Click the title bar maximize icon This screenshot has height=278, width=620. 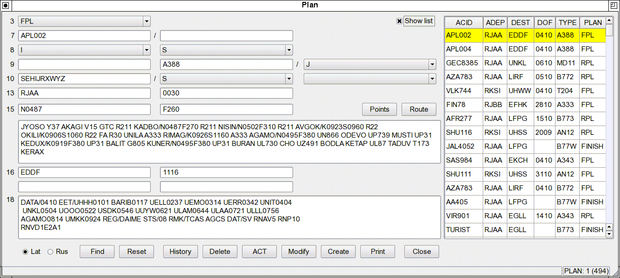(x=614, y=5)
